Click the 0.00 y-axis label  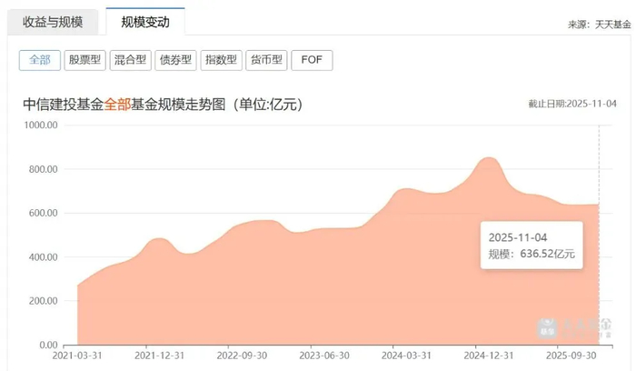coord(48,345)
